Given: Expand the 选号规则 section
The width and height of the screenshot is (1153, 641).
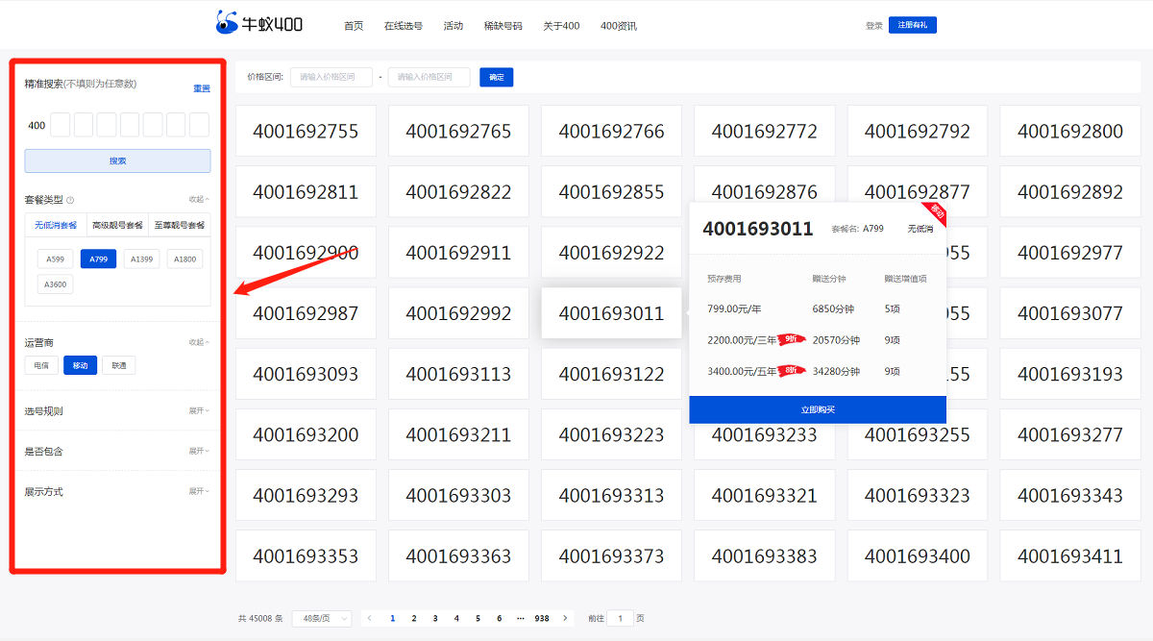Looking at the screenshot, I should click(x=198, y=410).
